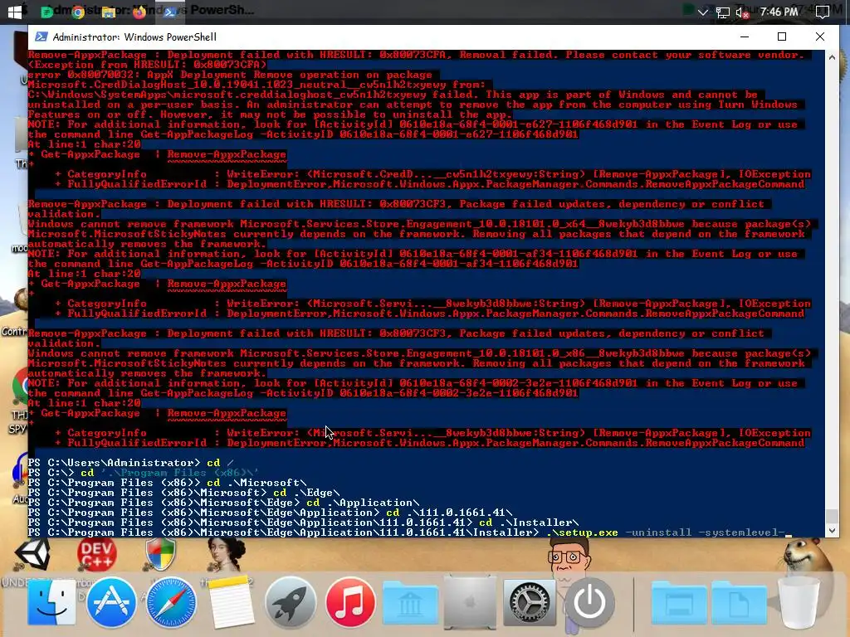The height and width of the screenshot is (637, 850).
Task: Open Safari compass icon in dock
Action: [x=171, y=602]
